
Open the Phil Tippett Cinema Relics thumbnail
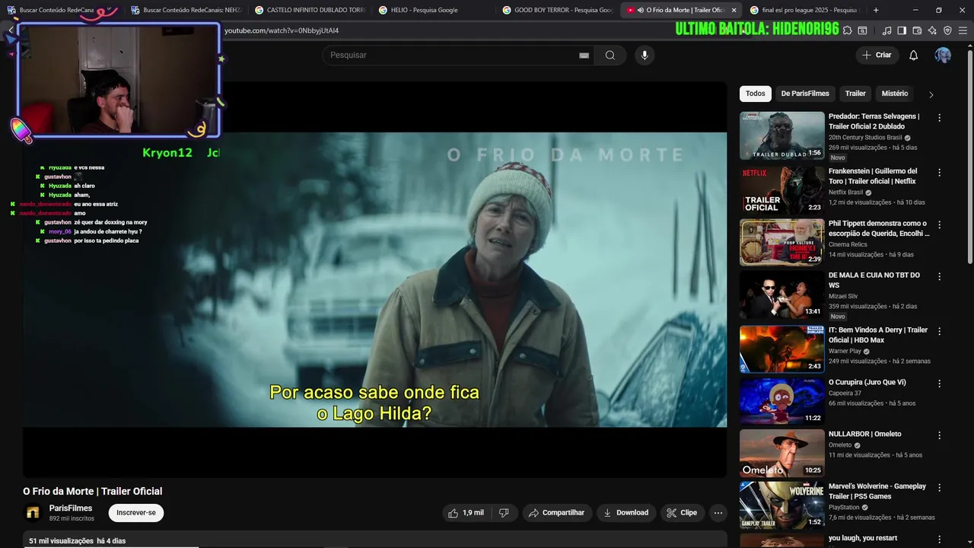point(782,242)
